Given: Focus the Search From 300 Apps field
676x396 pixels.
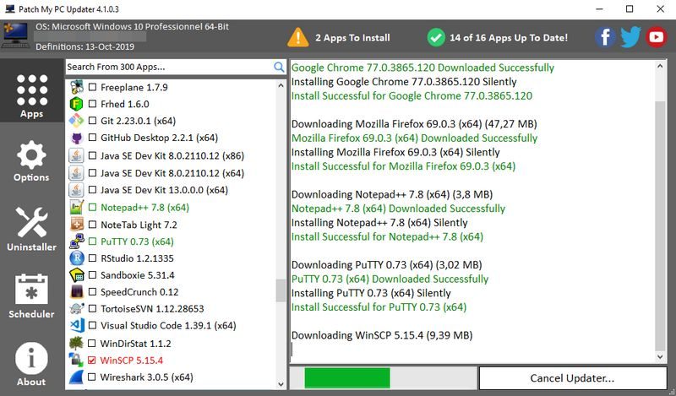Looking at the screenshot, I should coord(169,67).
